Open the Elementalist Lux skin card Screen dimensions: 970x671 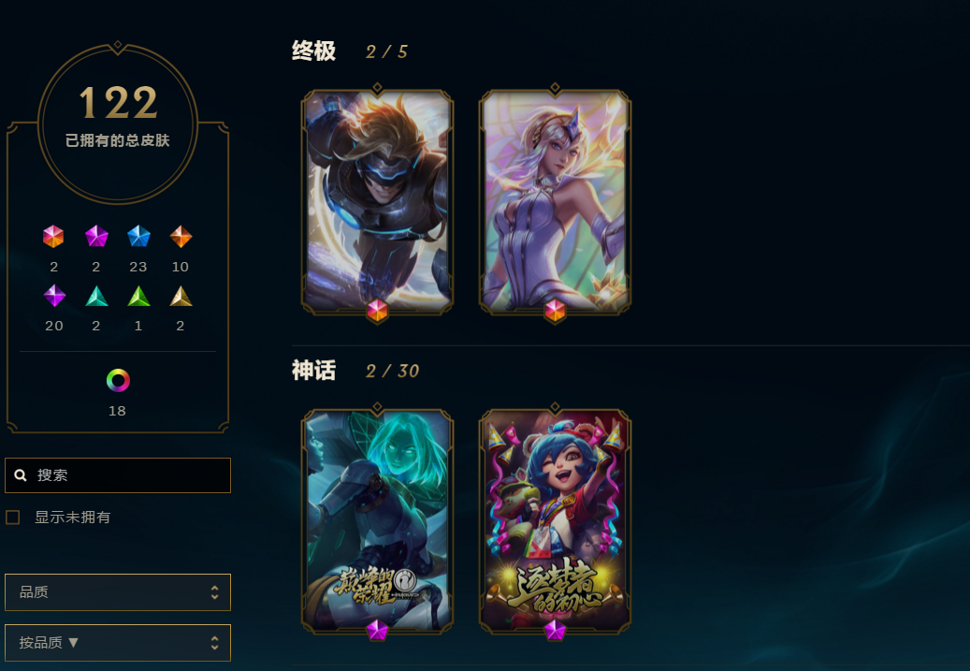coord(555,201)
